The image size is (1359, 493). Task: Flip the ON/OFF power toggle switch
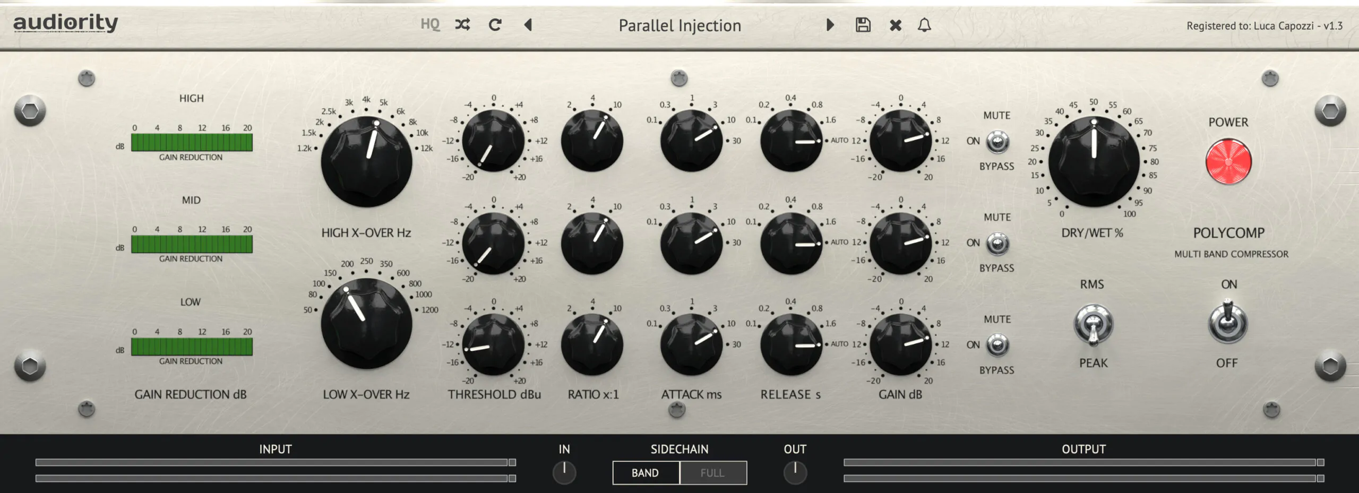(x=1228, y=322)
